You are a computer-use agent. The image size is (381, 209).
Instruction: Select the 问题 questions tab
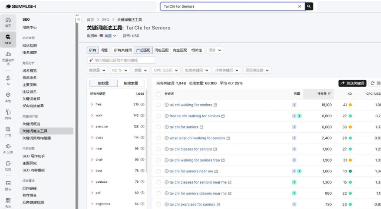[104, 50]
